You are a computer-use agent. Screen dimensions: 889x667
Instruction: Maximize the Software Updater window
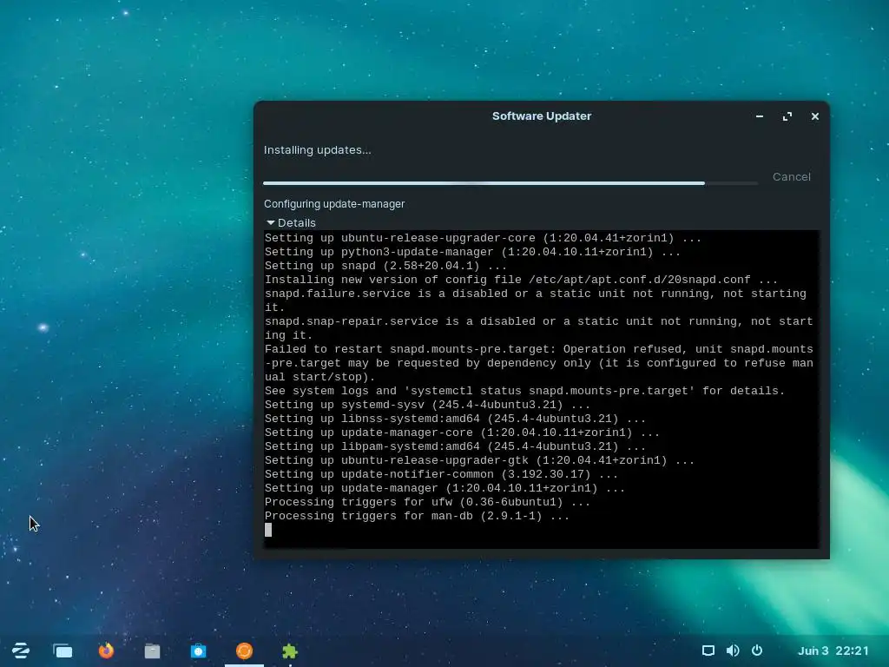787,116
